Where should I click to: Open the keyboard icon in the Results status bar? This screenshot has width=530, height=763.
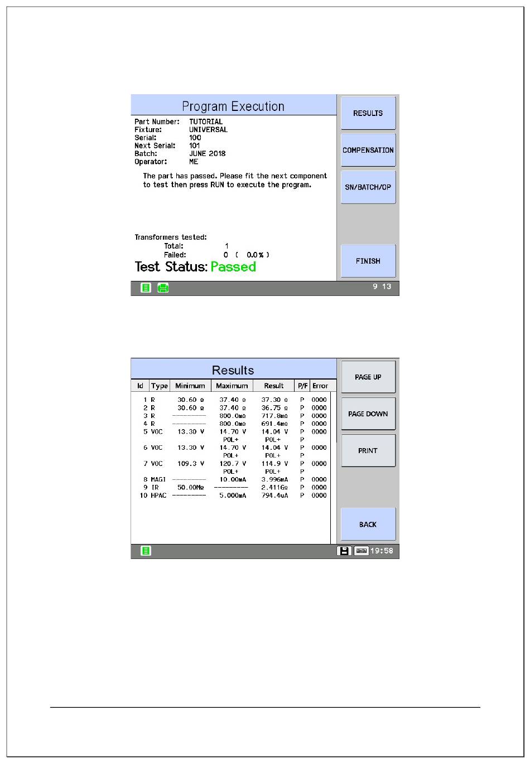(362, 551)
